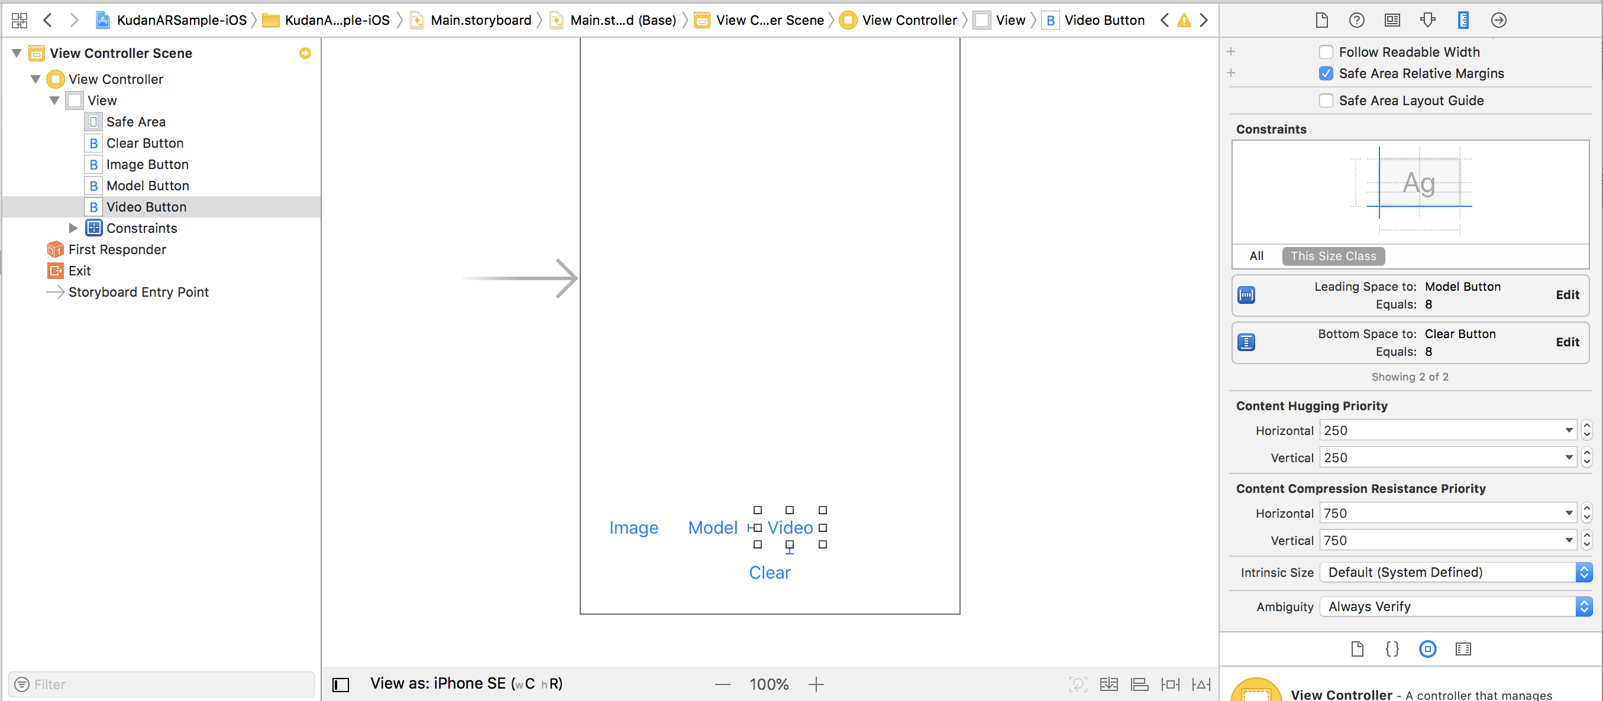Image resolution: width=1603 pixels, height=701 pixels.
Task: Click Embed In Stack button
Action: pyautogui.click(x=1108, y=684)
